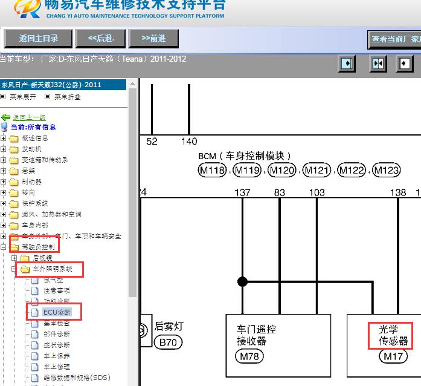The height and width of the screenshot is (386, 421).
Task: Click the 维修数据和规格(SDS) document icon
Action: 35,378
